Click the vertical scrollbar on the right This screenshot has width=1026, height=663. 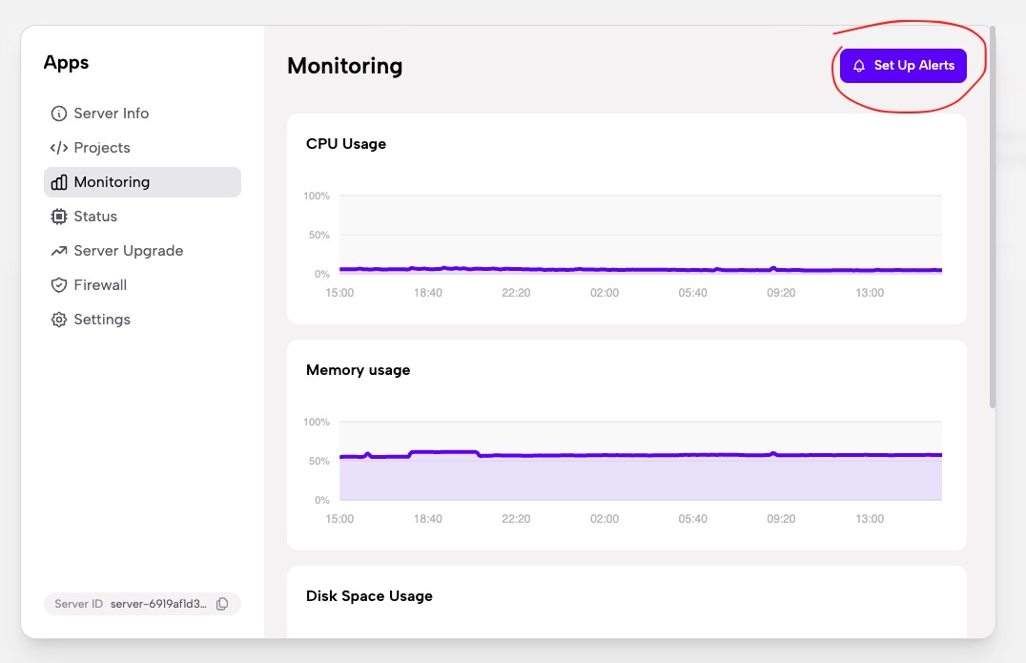click(x=992, y=219)
